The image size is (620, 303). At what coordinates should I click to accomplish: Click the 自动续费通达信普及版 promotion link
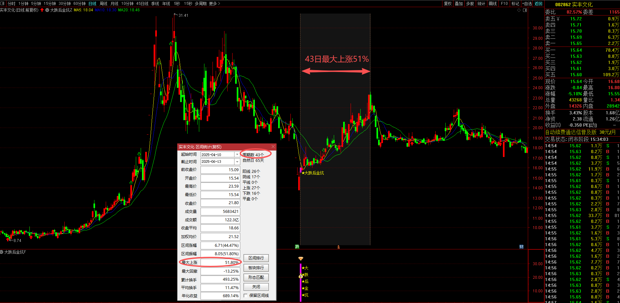pyautogui.click(x=580, y=132)
